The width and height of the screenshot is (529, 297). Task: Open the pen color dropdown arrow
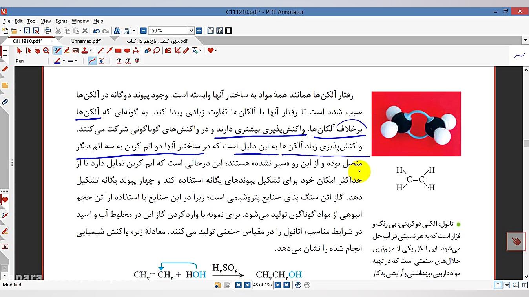coord(64,61)
